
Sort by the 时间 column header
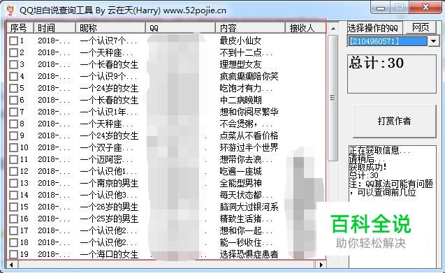(x=54, y=28)
